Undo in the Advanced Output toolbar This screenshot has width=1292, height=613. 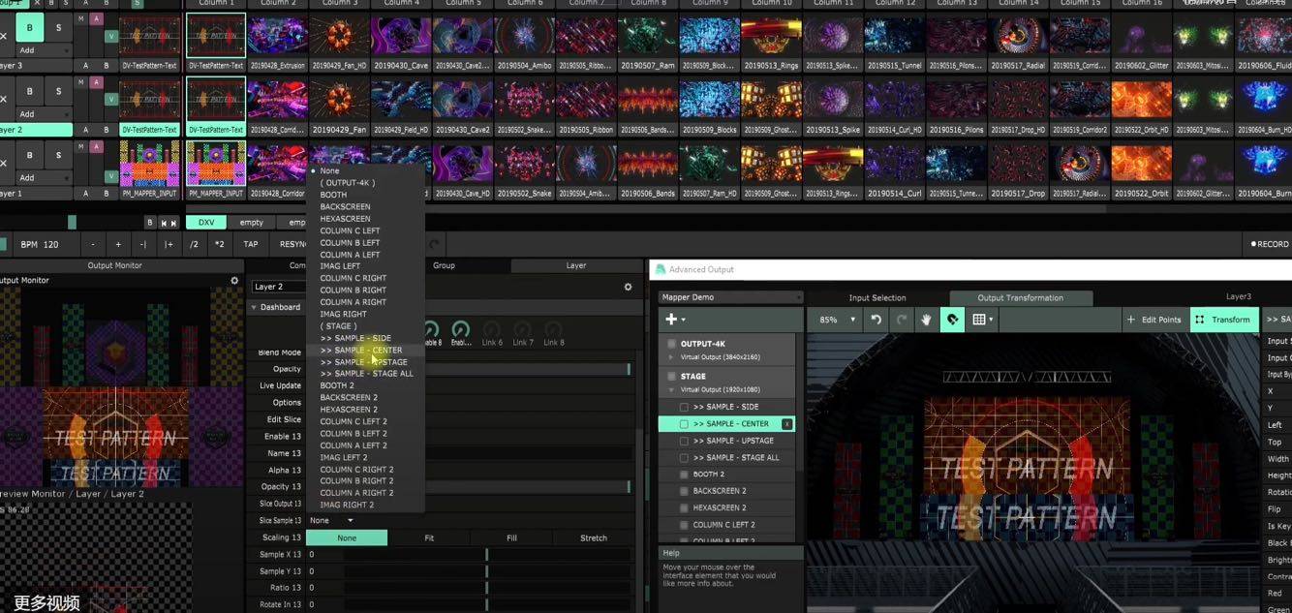[877, 320]
